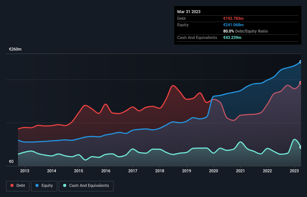The width and height of the screenshot is (307, 197).
Task: Click the 2018 x-axis label
Action: click(x=160, y=171)
